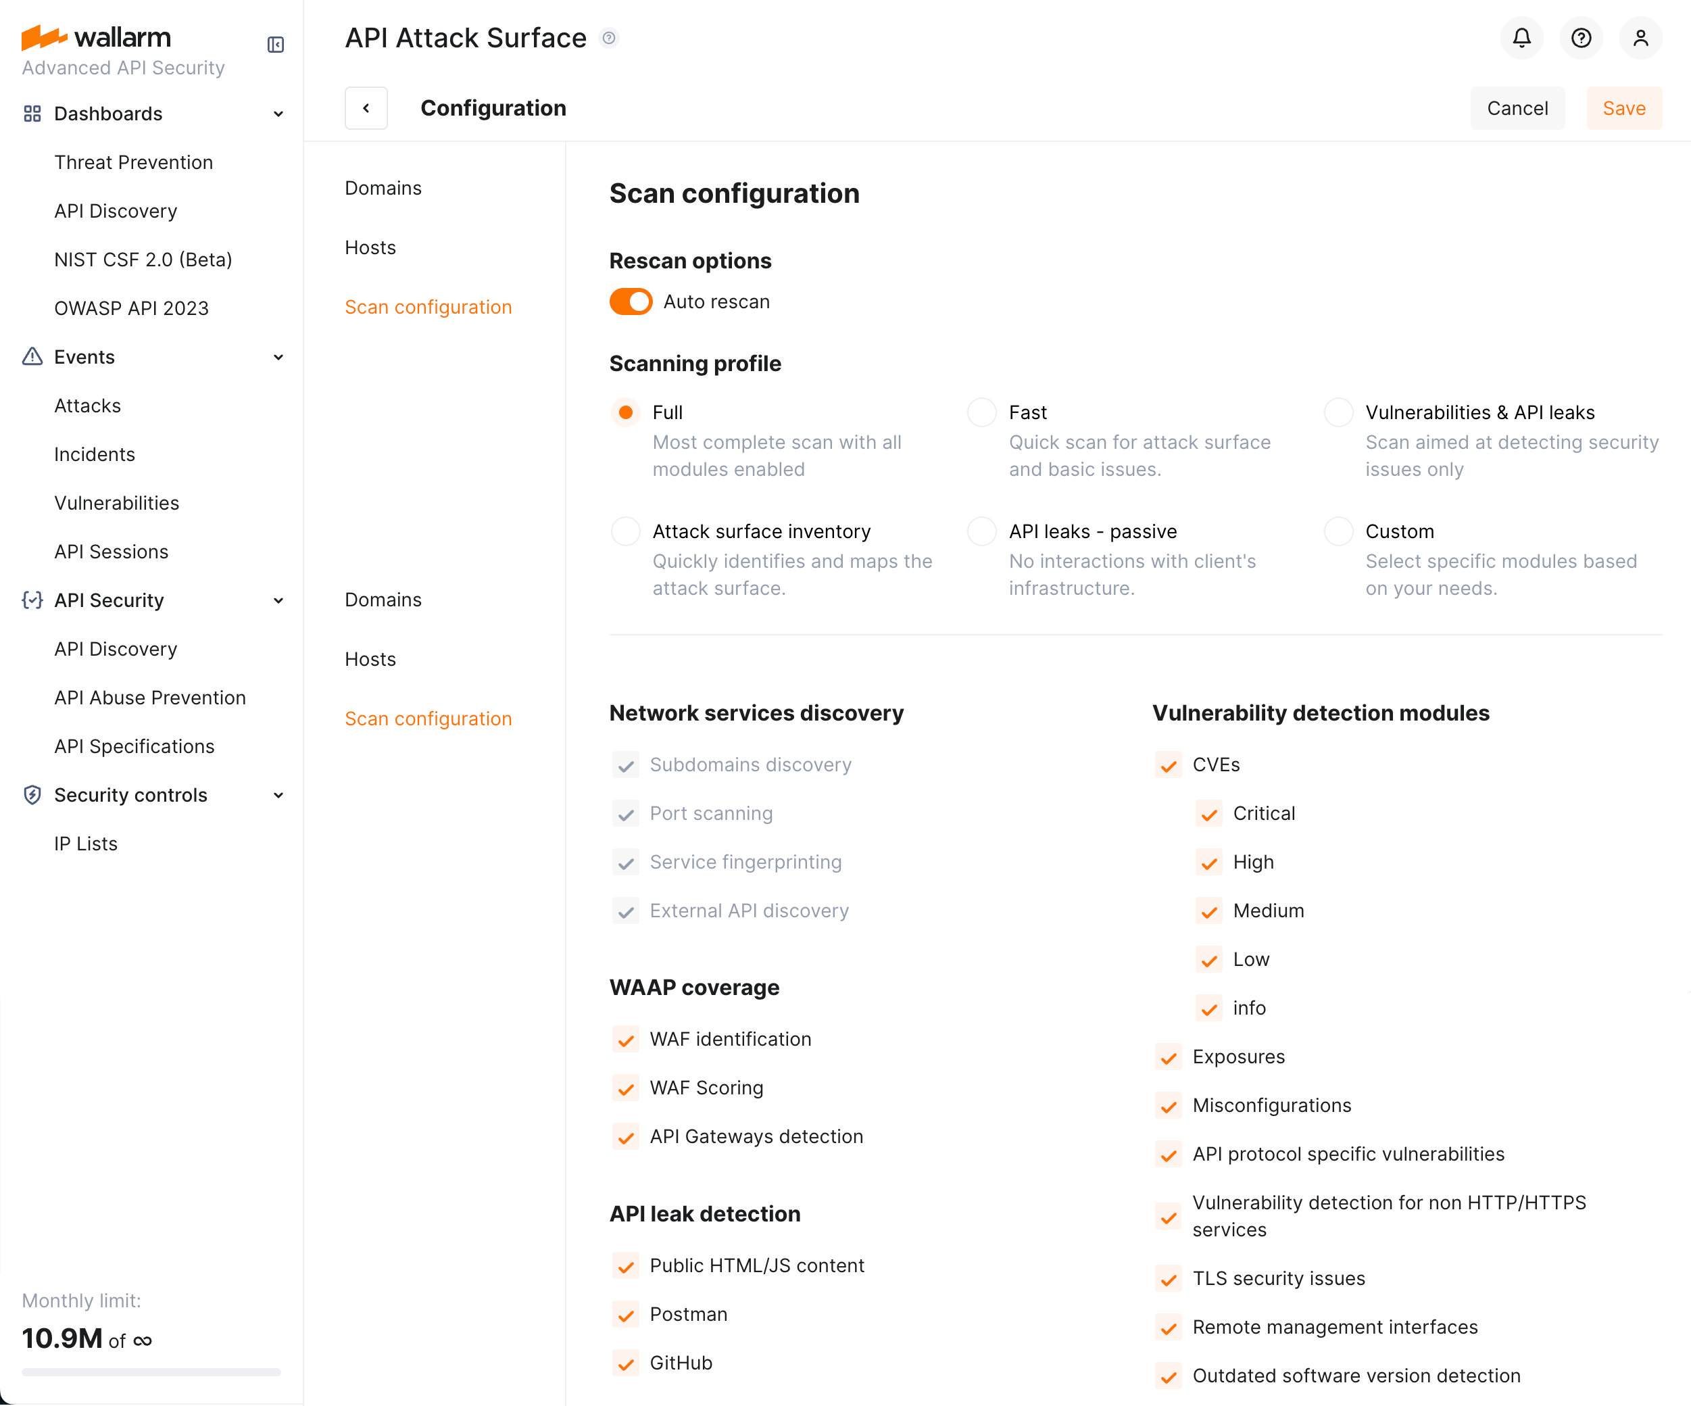Uncheck the Exposures module checkbox
The height and width of the screenshot is (1406, 1691).
click(x=1169, y=1057)
